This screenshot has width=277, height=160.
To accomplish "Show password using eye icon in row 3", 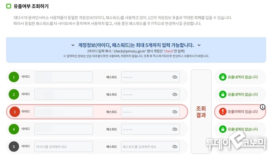I will [x=175, y=112].
